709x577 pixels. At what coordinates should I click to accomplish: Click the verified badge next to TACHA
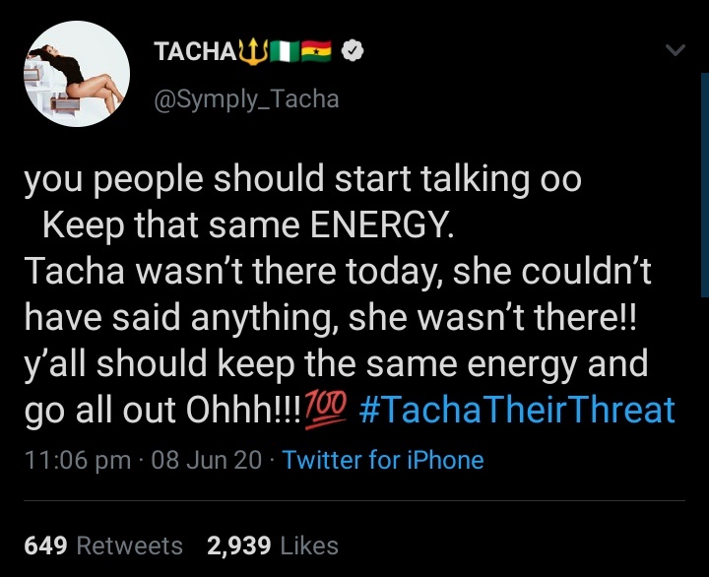[x=352, y=52]
